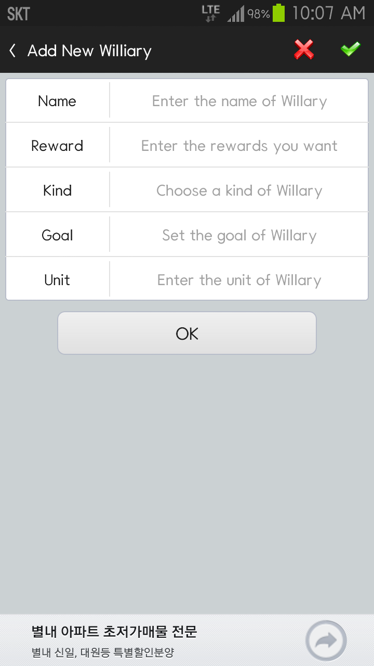Tap the LTE signal indicator
The image size is (374, 666).
(210, 14)
